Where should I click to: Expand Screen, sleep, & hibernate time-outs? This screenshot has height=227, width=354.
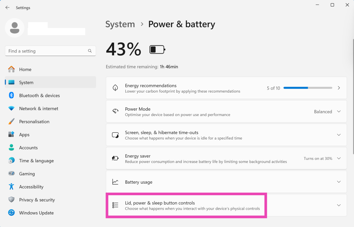tap(338, 135)
